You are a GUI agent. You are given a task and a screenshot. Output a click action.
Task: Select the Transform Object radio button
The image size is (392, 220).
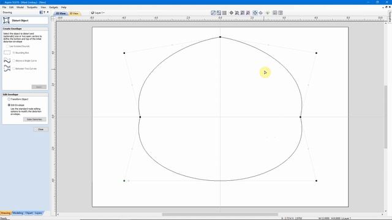9,99
